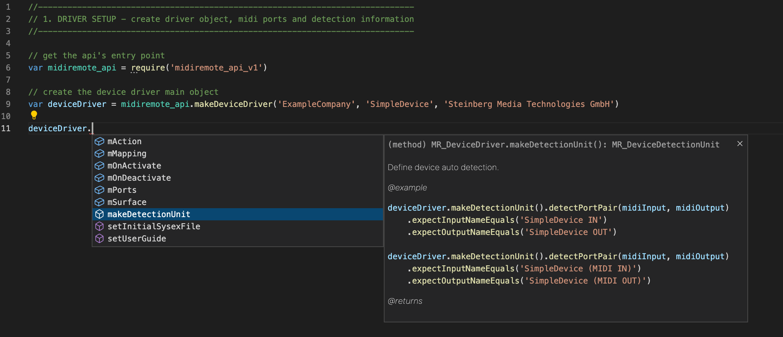The width and height of the screenshot is (783, 337).
Task: Click the 'require' function call
Action: point(148,68)
